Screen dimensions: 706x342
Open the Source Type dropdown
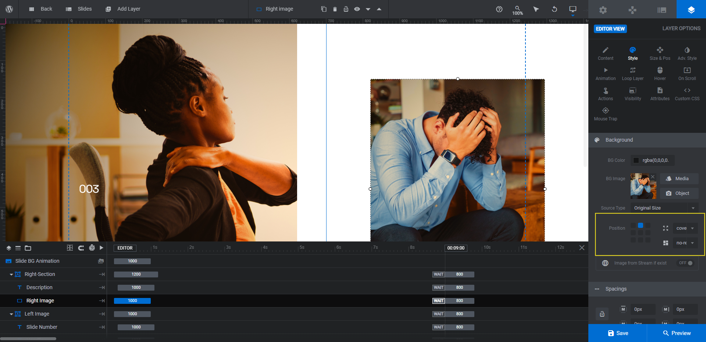pyautogui.click(x=664, y=208)
